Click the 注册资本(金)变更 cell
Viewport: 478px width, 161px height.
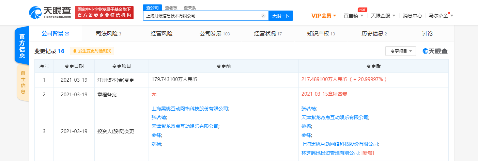(x=122, y=80)
